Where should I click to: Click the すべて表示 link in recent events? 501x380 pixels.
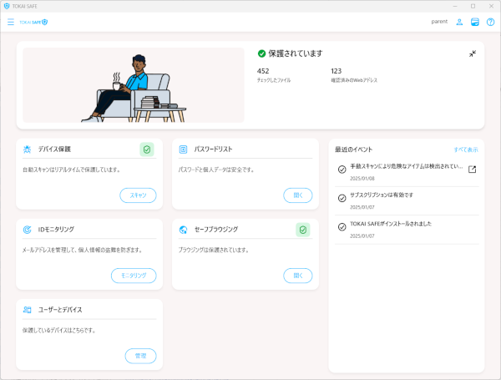pos(466,149)
